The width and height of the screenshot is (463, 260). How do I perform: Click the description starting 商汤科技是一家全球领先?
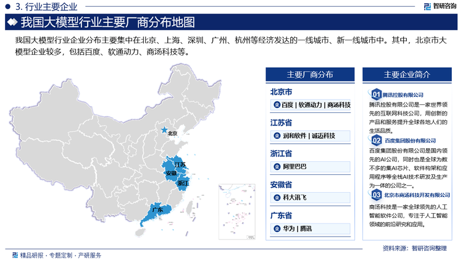click(x=408, y=216)
